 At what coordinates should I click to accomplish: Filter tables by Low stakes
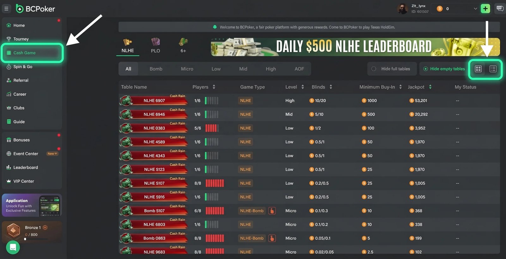click(x=216, y=69)
